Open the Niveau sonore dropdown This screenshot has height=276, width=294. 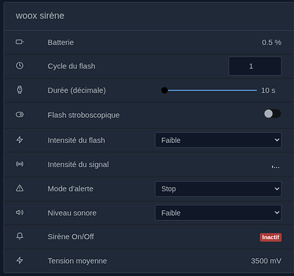pos(218,213)
